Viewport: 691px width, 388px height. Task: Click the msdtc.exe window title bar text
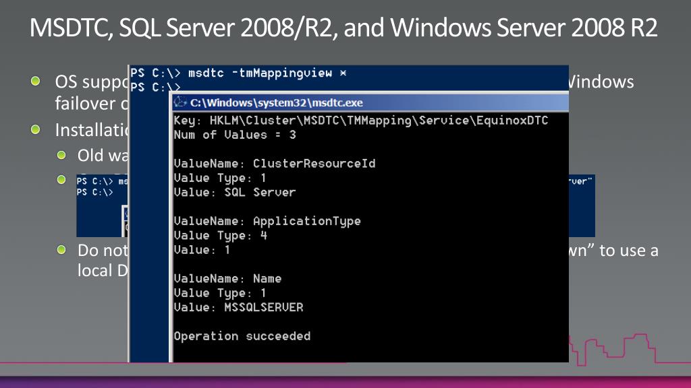276,103
